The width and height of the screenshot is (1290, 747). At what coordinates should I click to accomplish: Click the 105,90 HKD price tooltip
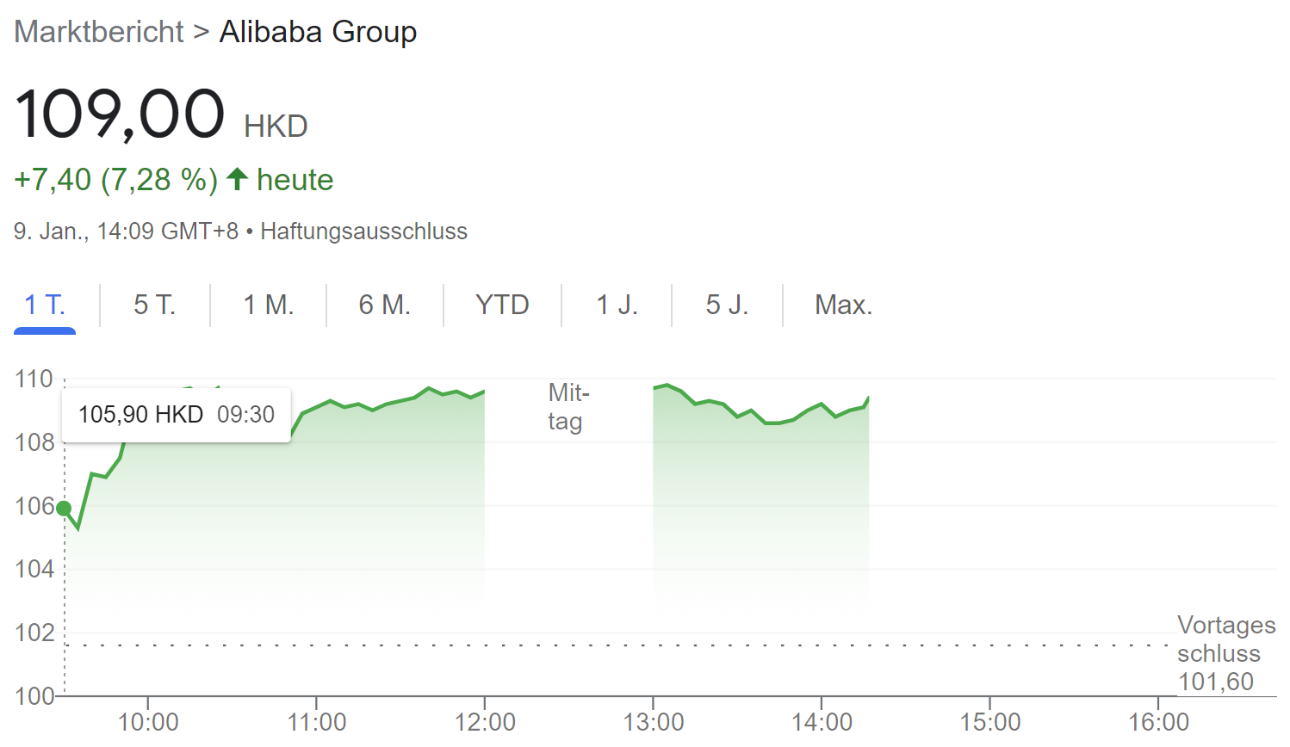177,415
